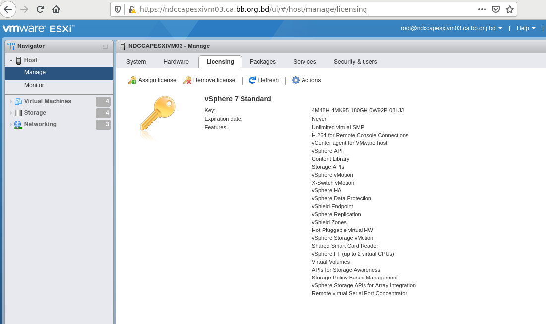Screen dimensions: 546x324
Task: Click the browser forward arrow
Action: (24, 9)
